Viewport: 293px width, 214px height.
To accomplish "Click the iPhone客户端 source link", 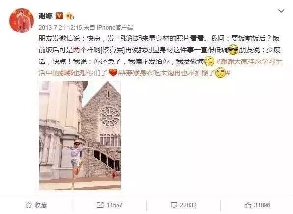I will click(x=115, y=28).
